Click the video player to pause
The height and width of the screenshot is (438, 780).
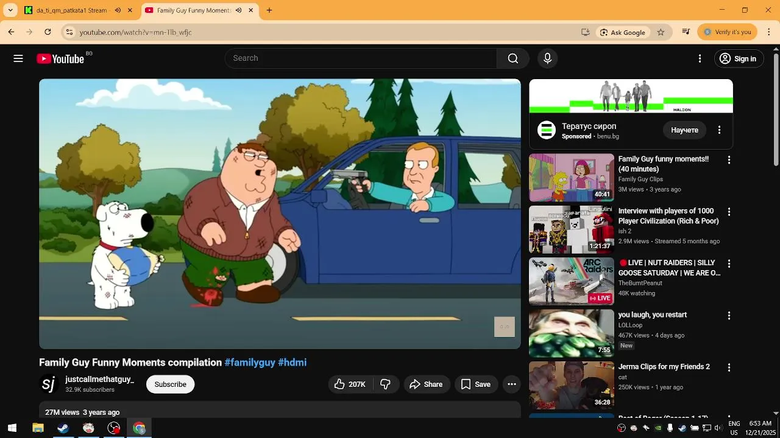click(x=280, y=214)
